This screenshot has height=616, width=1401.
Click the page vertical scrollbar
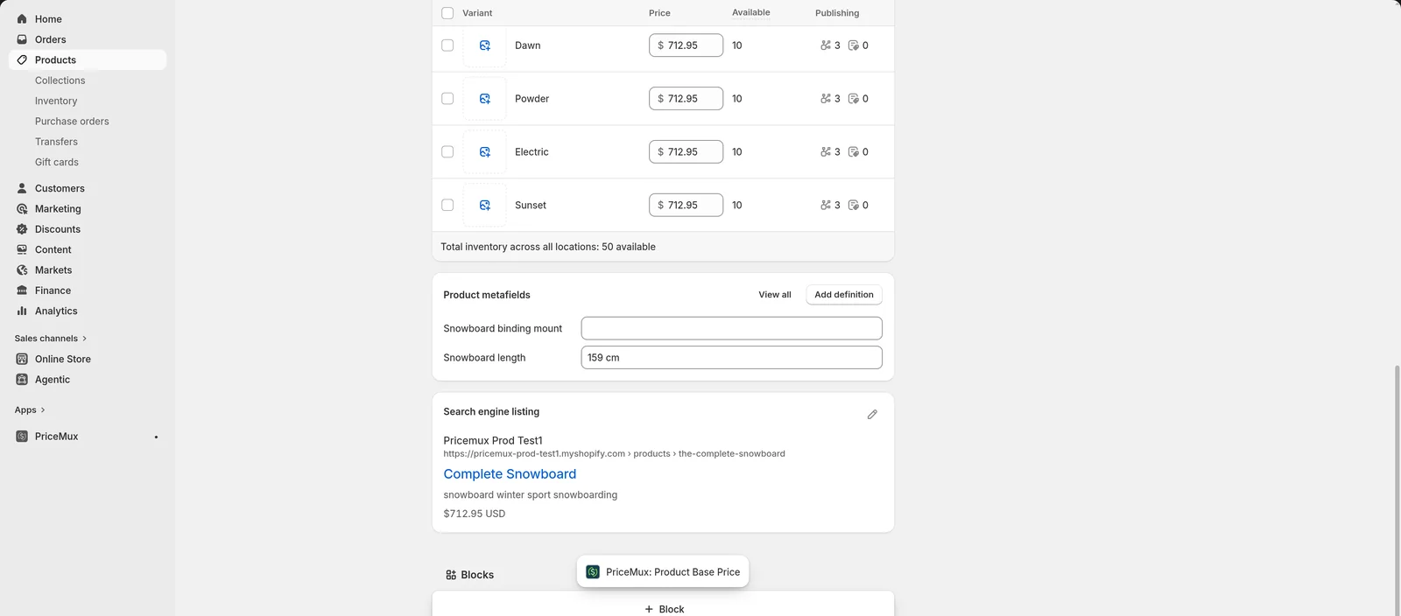tap(1397, 490)
